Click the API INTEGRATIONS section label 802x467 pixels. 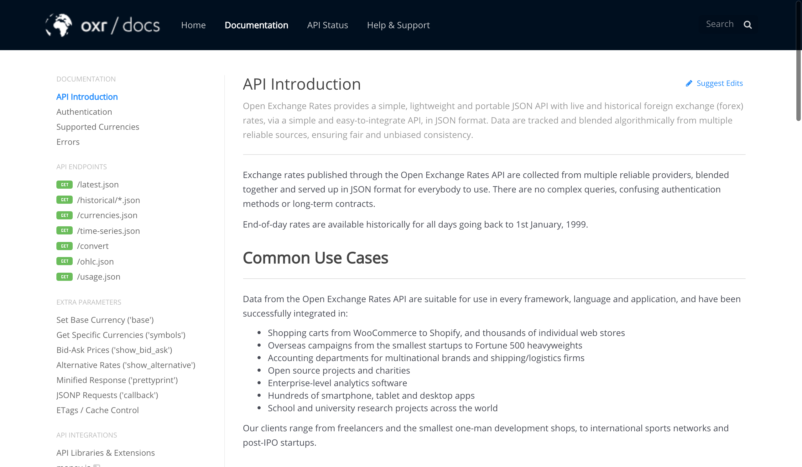[x=86, y=435]
